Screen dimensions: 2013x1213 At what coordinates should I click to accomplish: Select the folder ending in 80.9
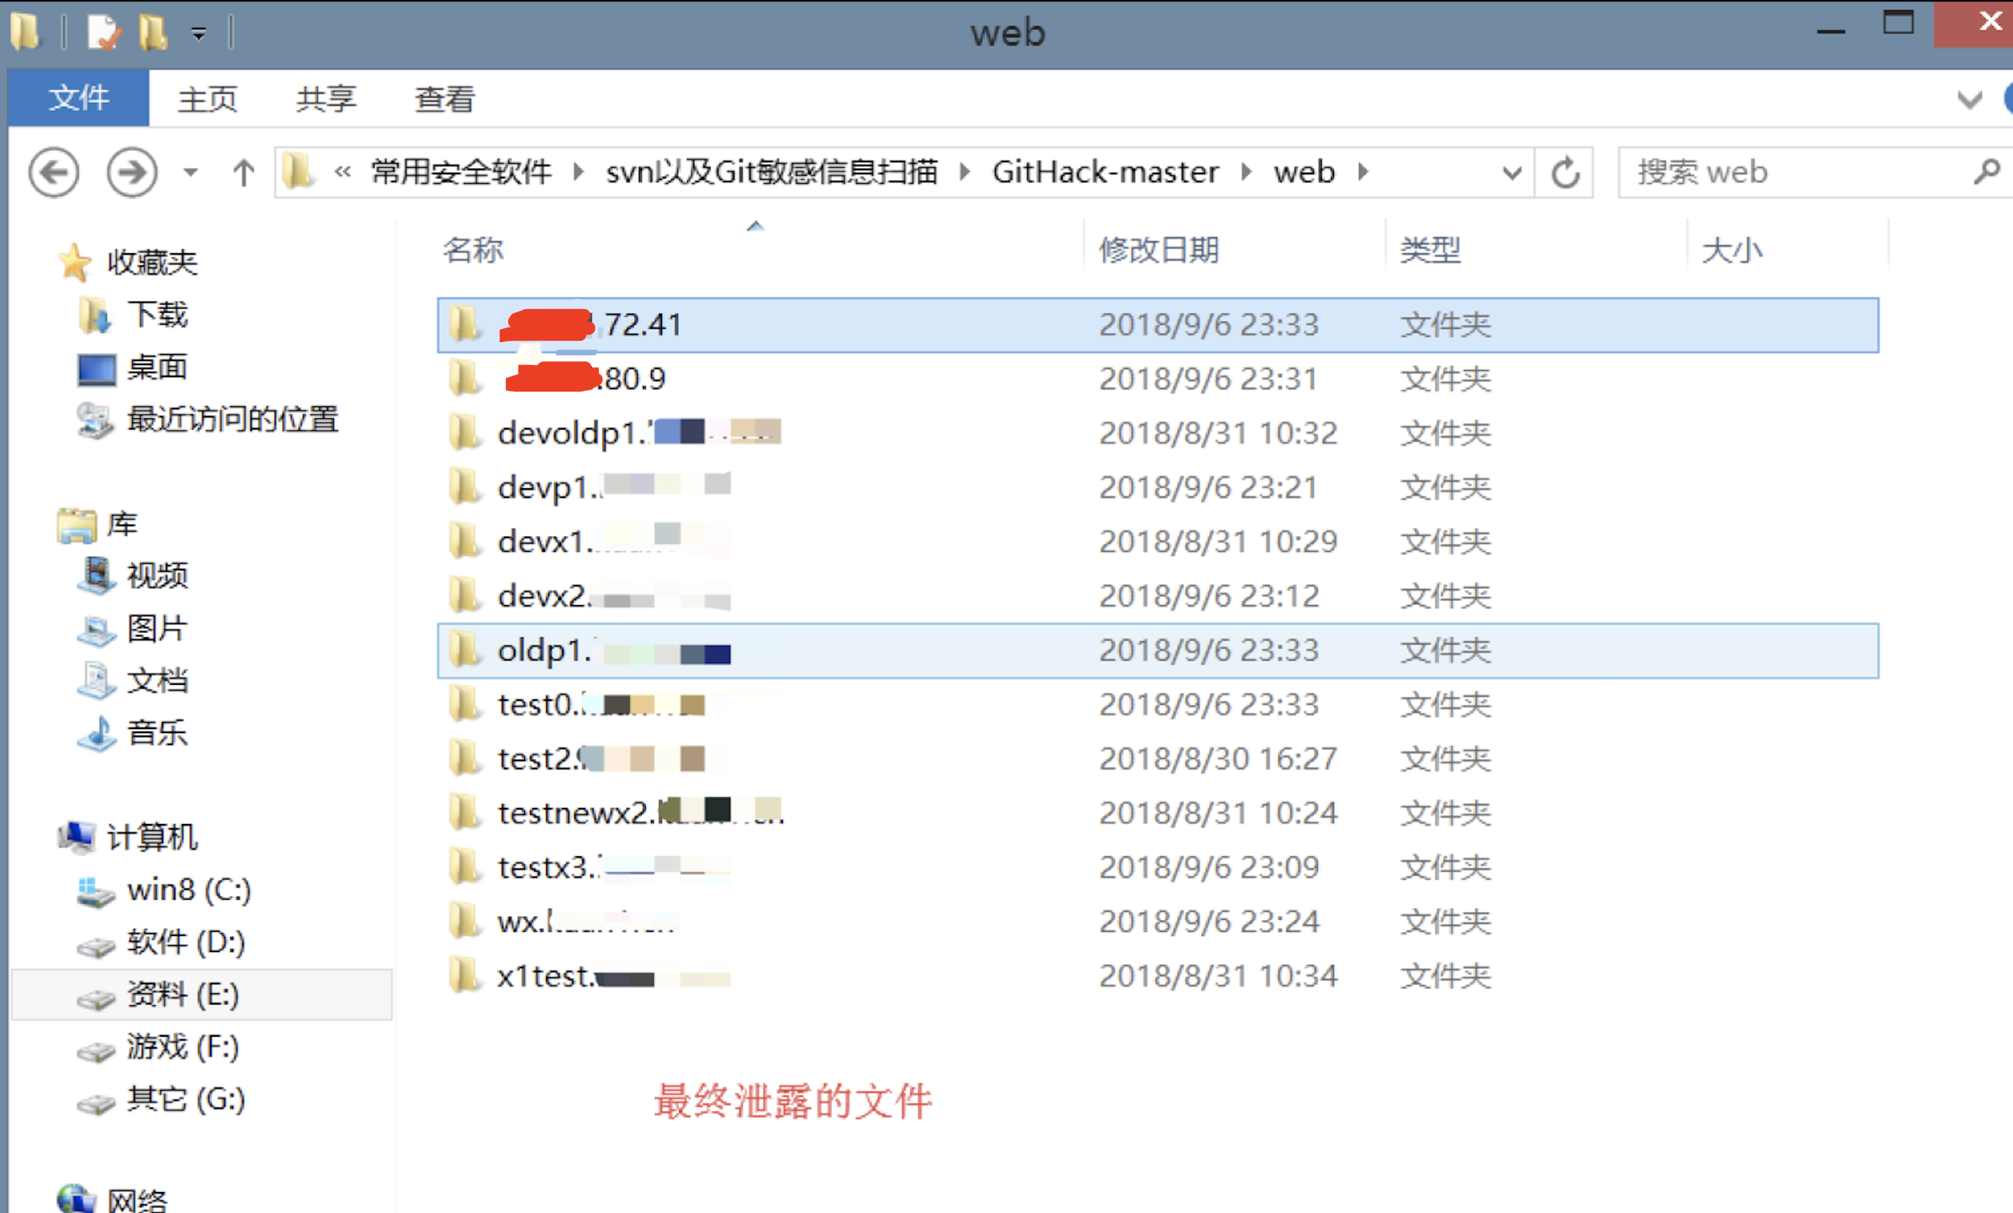click(1158, 378)
